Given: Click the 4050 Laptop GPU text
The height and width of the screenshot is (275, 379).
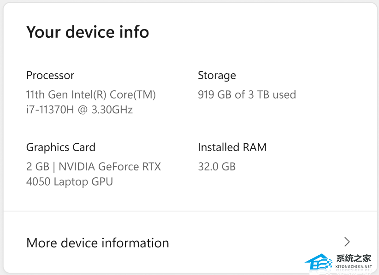Looking at the screenshot, I should 70,181.
